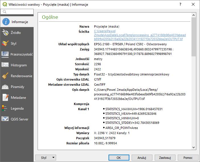200x162 pixels.
Task: Click the STATISTICS_MINIMUM=0 entry
Action: (122, 118)
